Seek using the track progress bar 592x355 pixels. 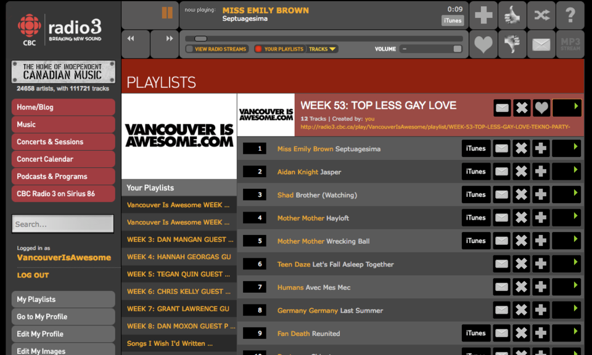pyautogui.click(x=324, y=38)
